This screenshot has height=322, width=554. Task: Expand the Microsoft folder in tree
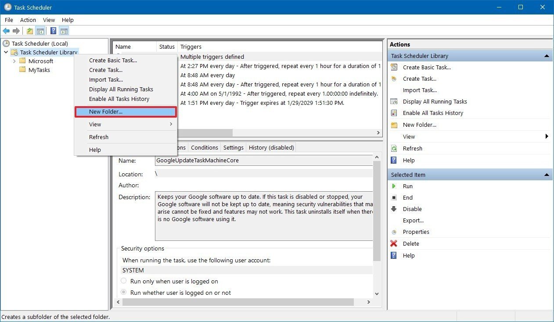[14, 61]
